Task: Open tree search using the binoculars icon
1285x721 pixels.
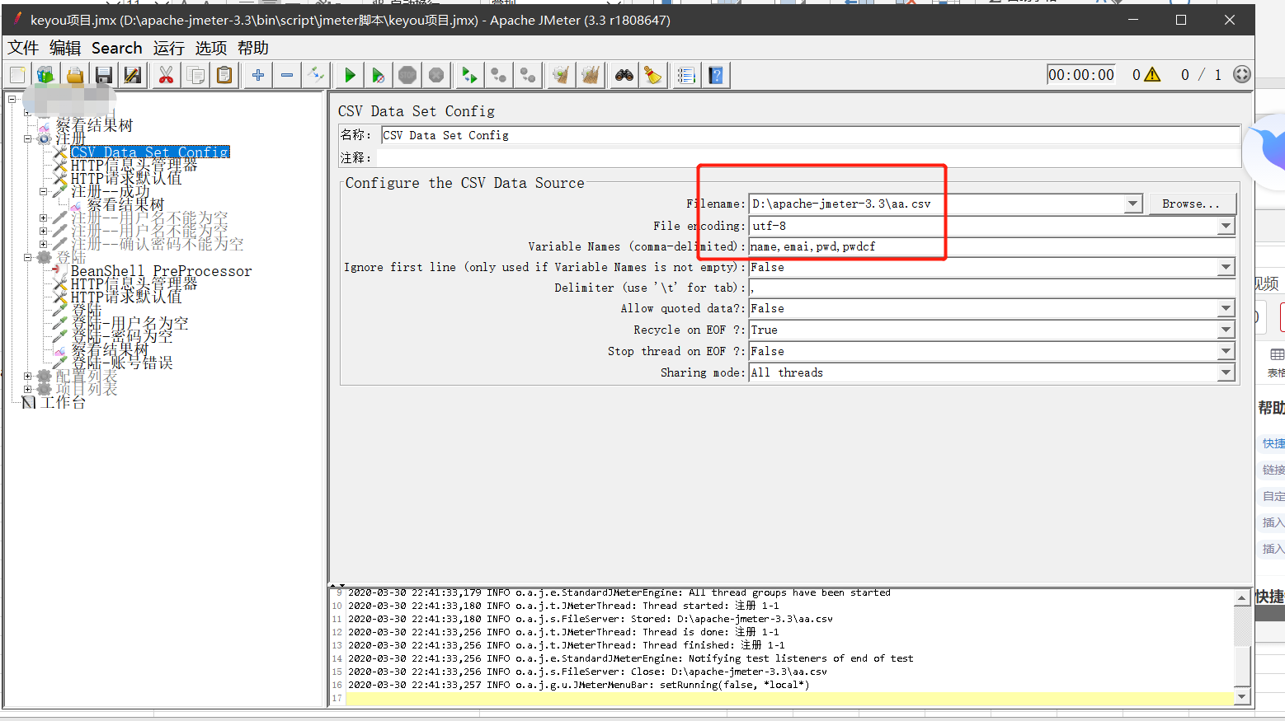Action: click(623, 74)
